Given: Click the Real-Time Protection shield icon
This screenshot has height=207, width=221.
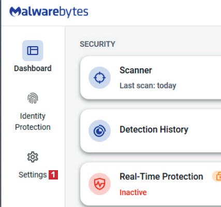Looking at the screenshot, I should pos(99,184).
